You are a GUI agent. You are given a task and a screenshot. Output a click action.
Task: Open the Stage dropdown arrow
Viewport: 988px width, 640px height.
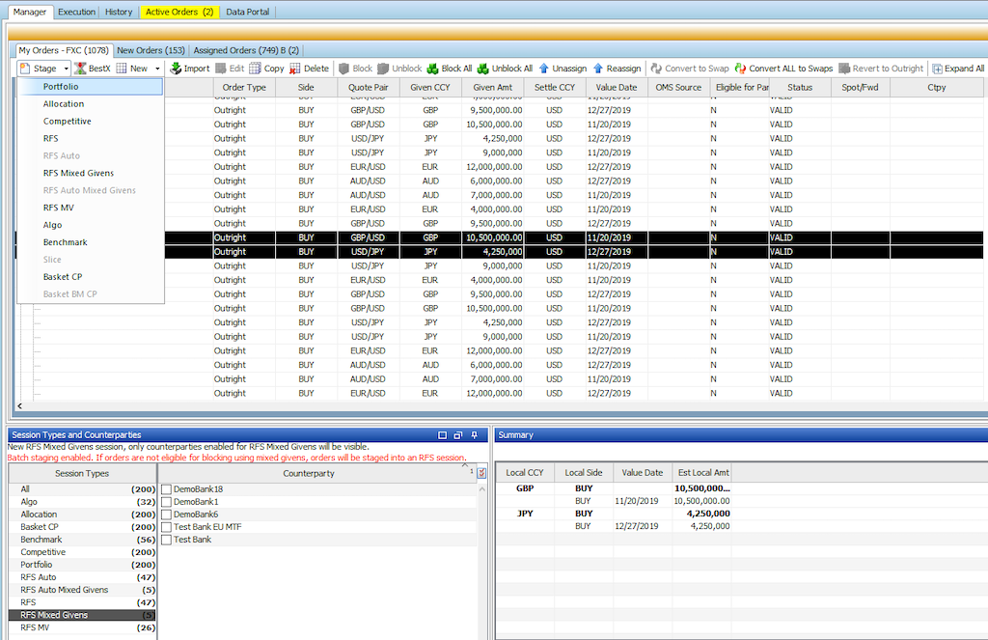(67, 69)
